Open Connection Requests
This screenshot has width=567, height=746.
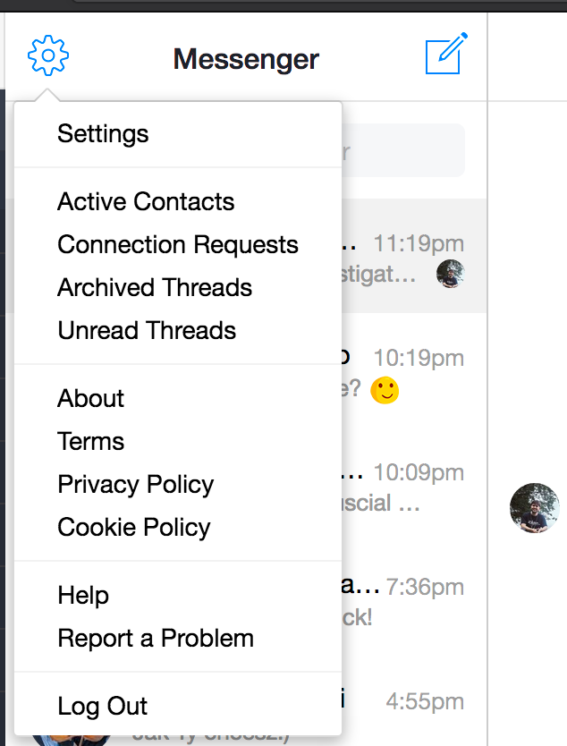click(x=177, y=245)
